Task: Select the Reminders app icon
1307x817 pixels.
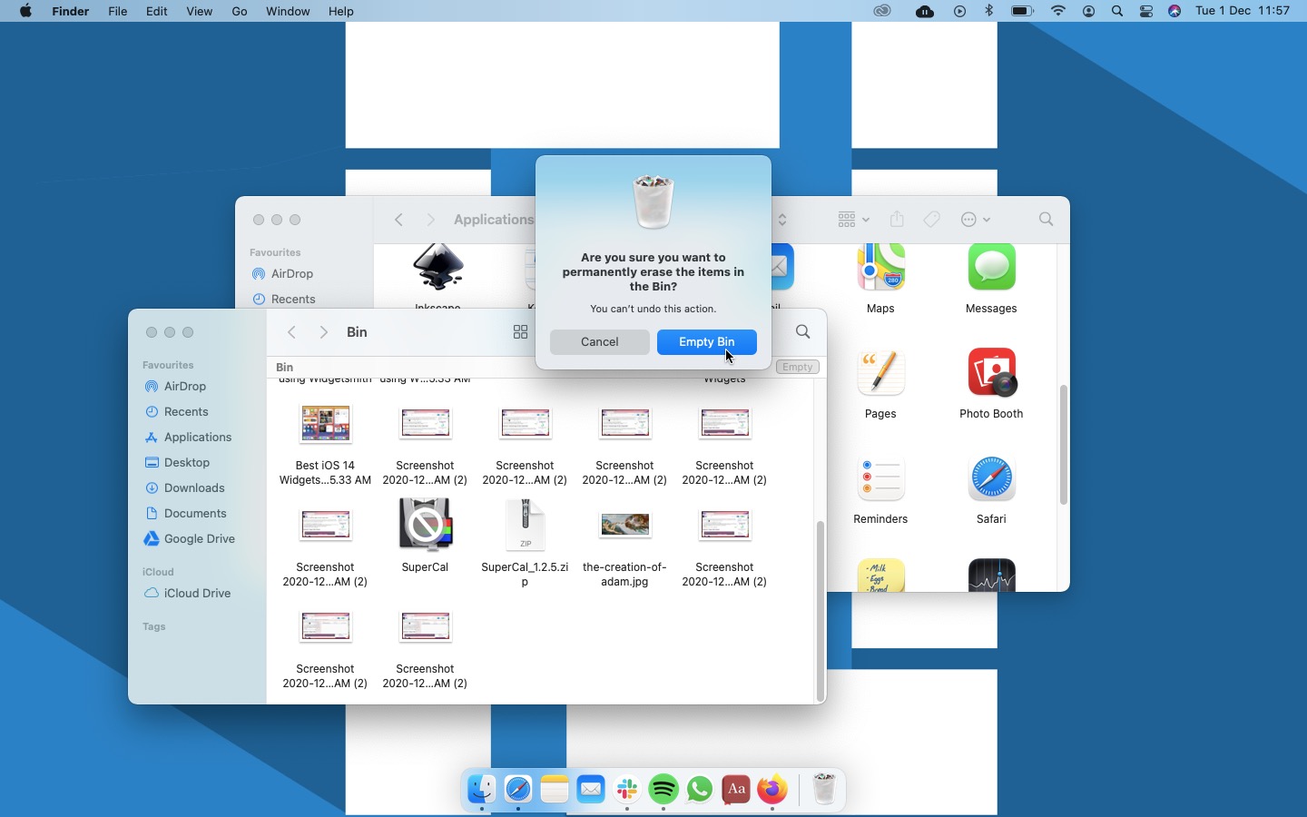Action: (x=880, y=478)
